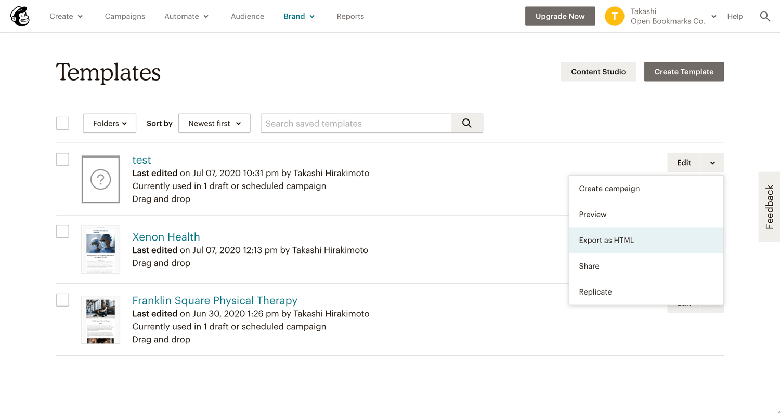This screenshot has width=780, height=413.
Task: Open the Xenon Health template thumbnail
Action: 101,249
